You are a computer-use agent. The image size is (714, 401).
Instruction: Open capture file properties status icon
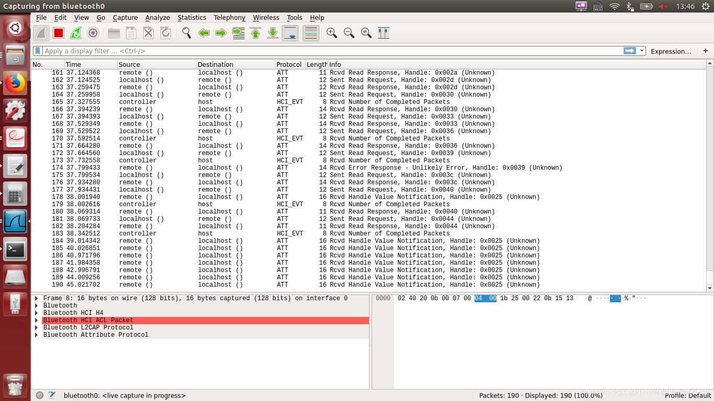click(52, 395)
